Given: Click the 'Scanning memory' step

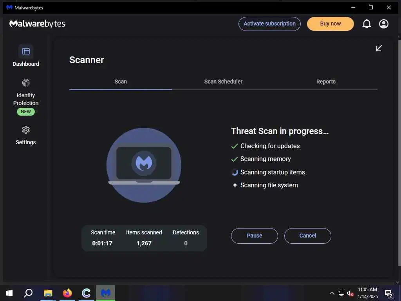Looking at the screenshot, I should click(261, 159).
